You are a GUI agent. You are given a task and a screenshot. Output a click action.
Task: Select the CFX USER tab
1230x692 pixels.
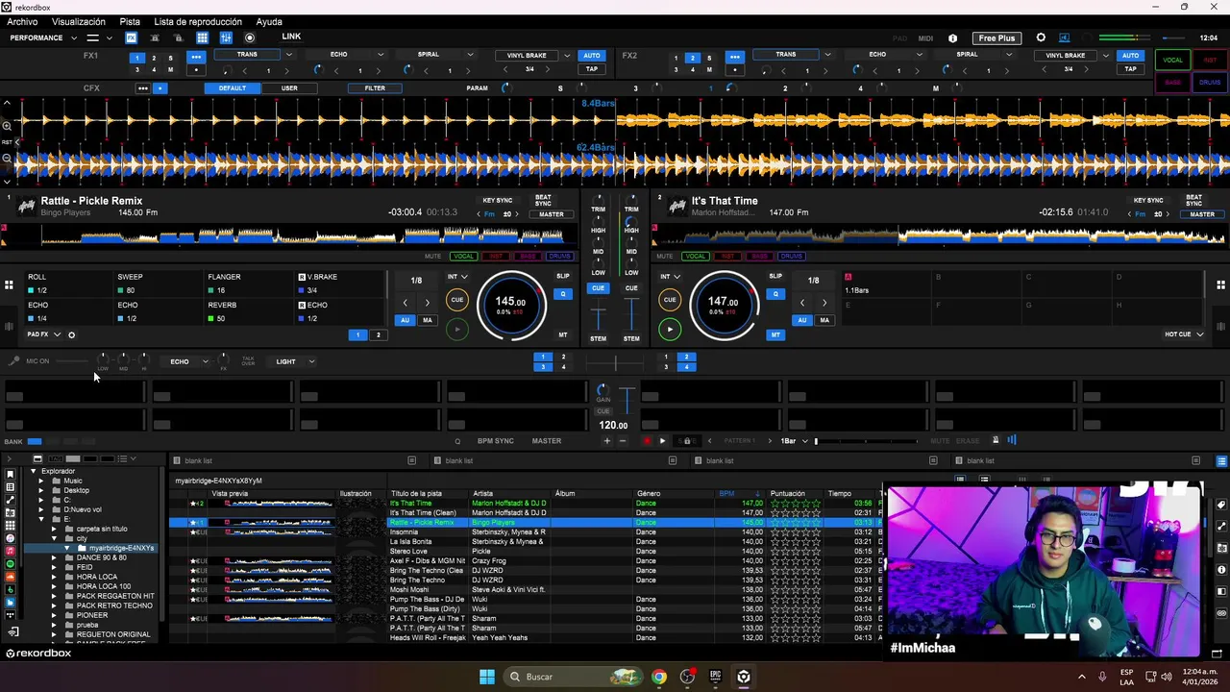click(289, 88)
